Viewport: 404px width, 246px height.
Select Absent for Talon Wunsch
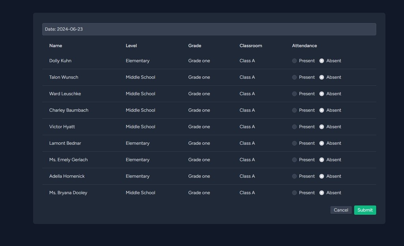point(322,77)
